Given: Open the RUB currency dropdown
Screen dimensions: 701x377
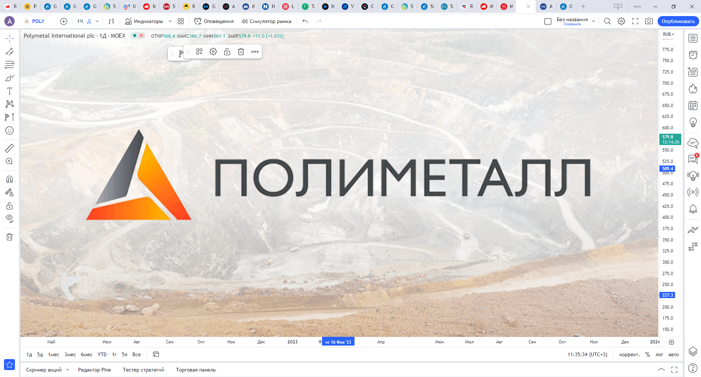Looking at the screenshot, I should [669, 34].
